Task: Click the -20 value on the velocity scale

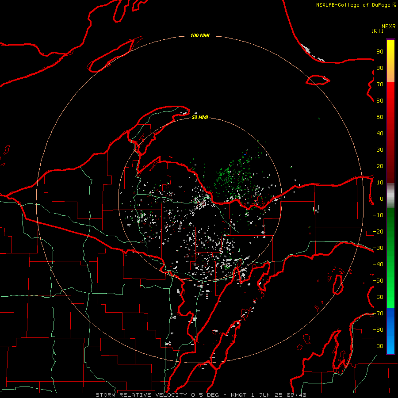Action: pos(378,231)
